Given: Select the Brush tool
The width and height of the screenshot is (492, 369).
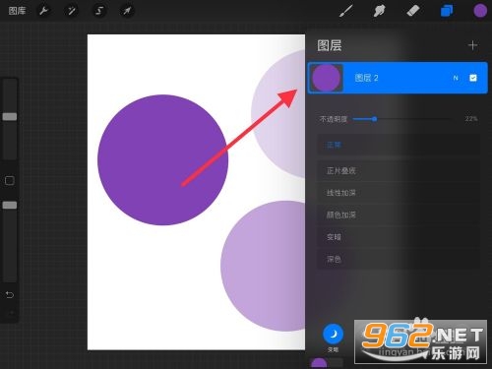Looking at the screenshot, I should (346, 11).
